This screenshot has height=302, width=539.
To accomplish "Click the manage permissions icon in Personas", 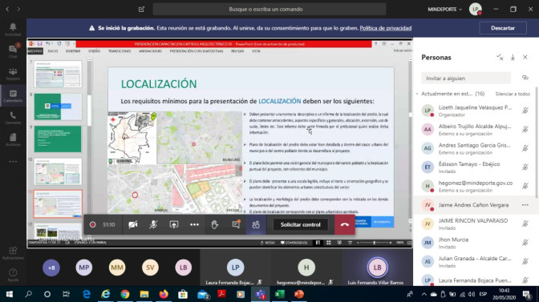I will coord(500,58).
